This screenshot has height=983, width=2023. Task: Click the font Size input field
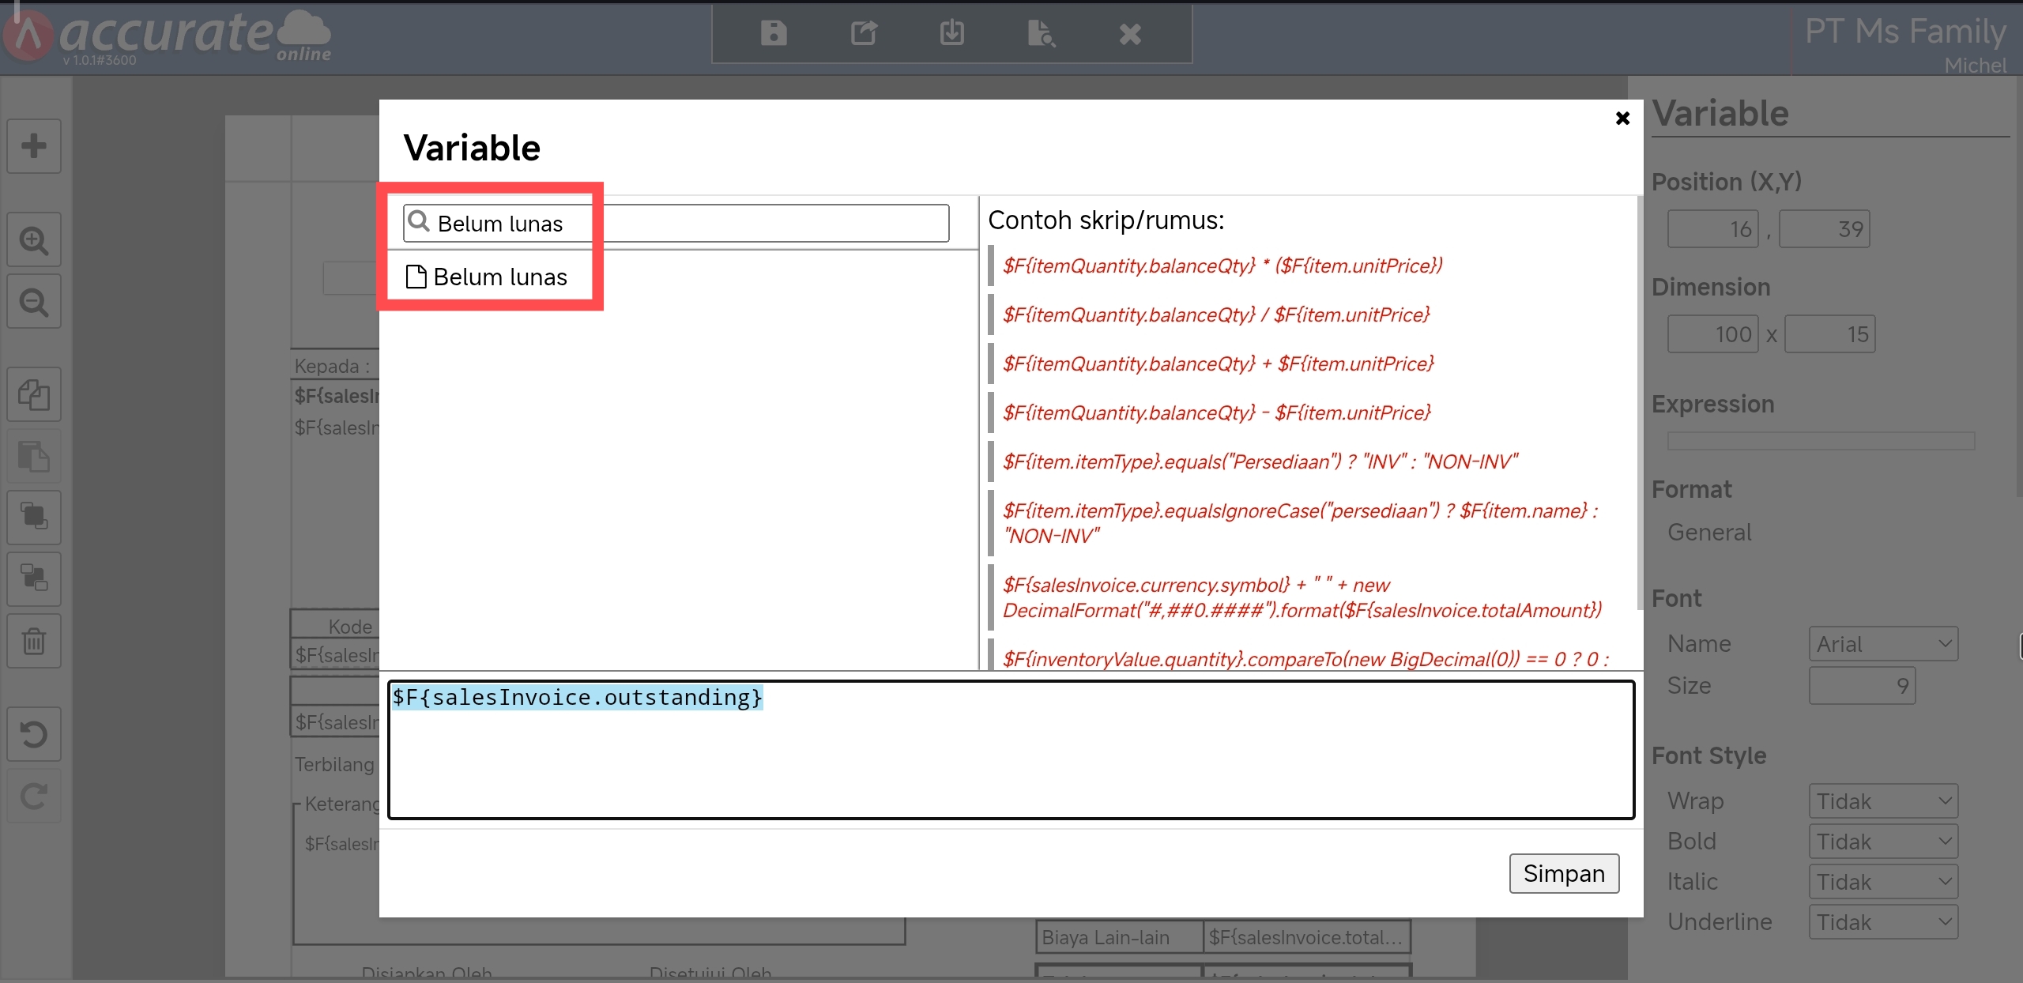(1861, 686)
